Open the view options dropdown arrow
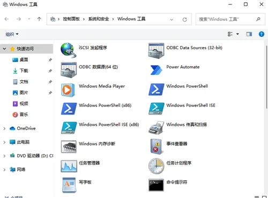The width and height of the screenshot is (268, 198). click(x=237, y=34)
